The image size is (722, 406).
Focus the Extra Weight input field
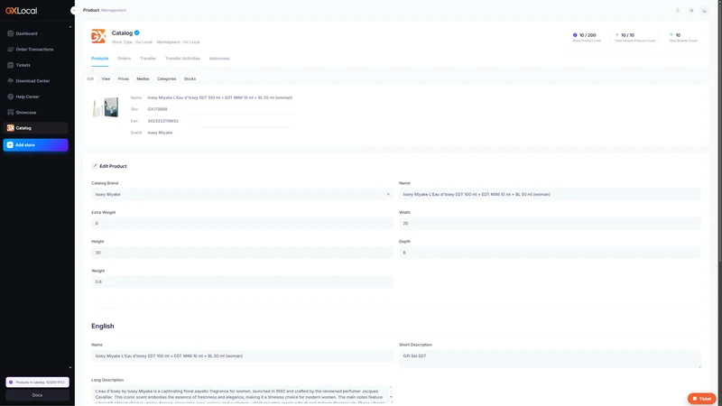242,223
